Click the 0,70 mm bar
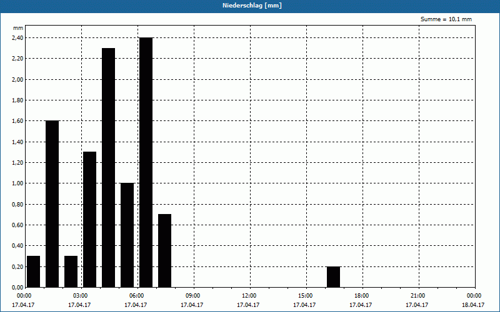 click(x=165, y=251)
